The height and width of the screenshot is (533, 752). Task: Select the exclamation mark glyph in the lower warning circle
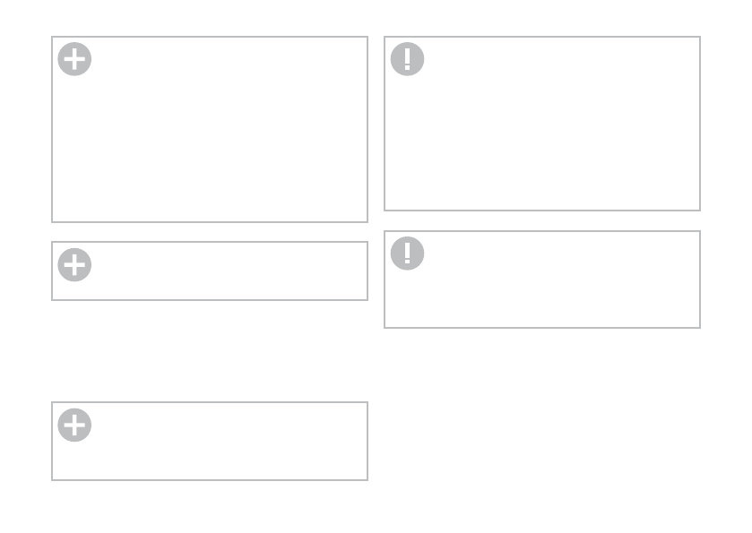407,254
